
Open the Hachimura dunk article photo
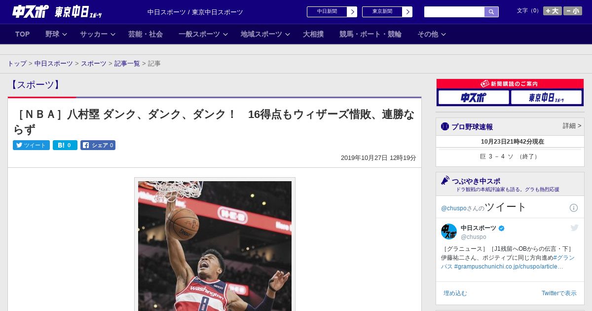point(215,246)
